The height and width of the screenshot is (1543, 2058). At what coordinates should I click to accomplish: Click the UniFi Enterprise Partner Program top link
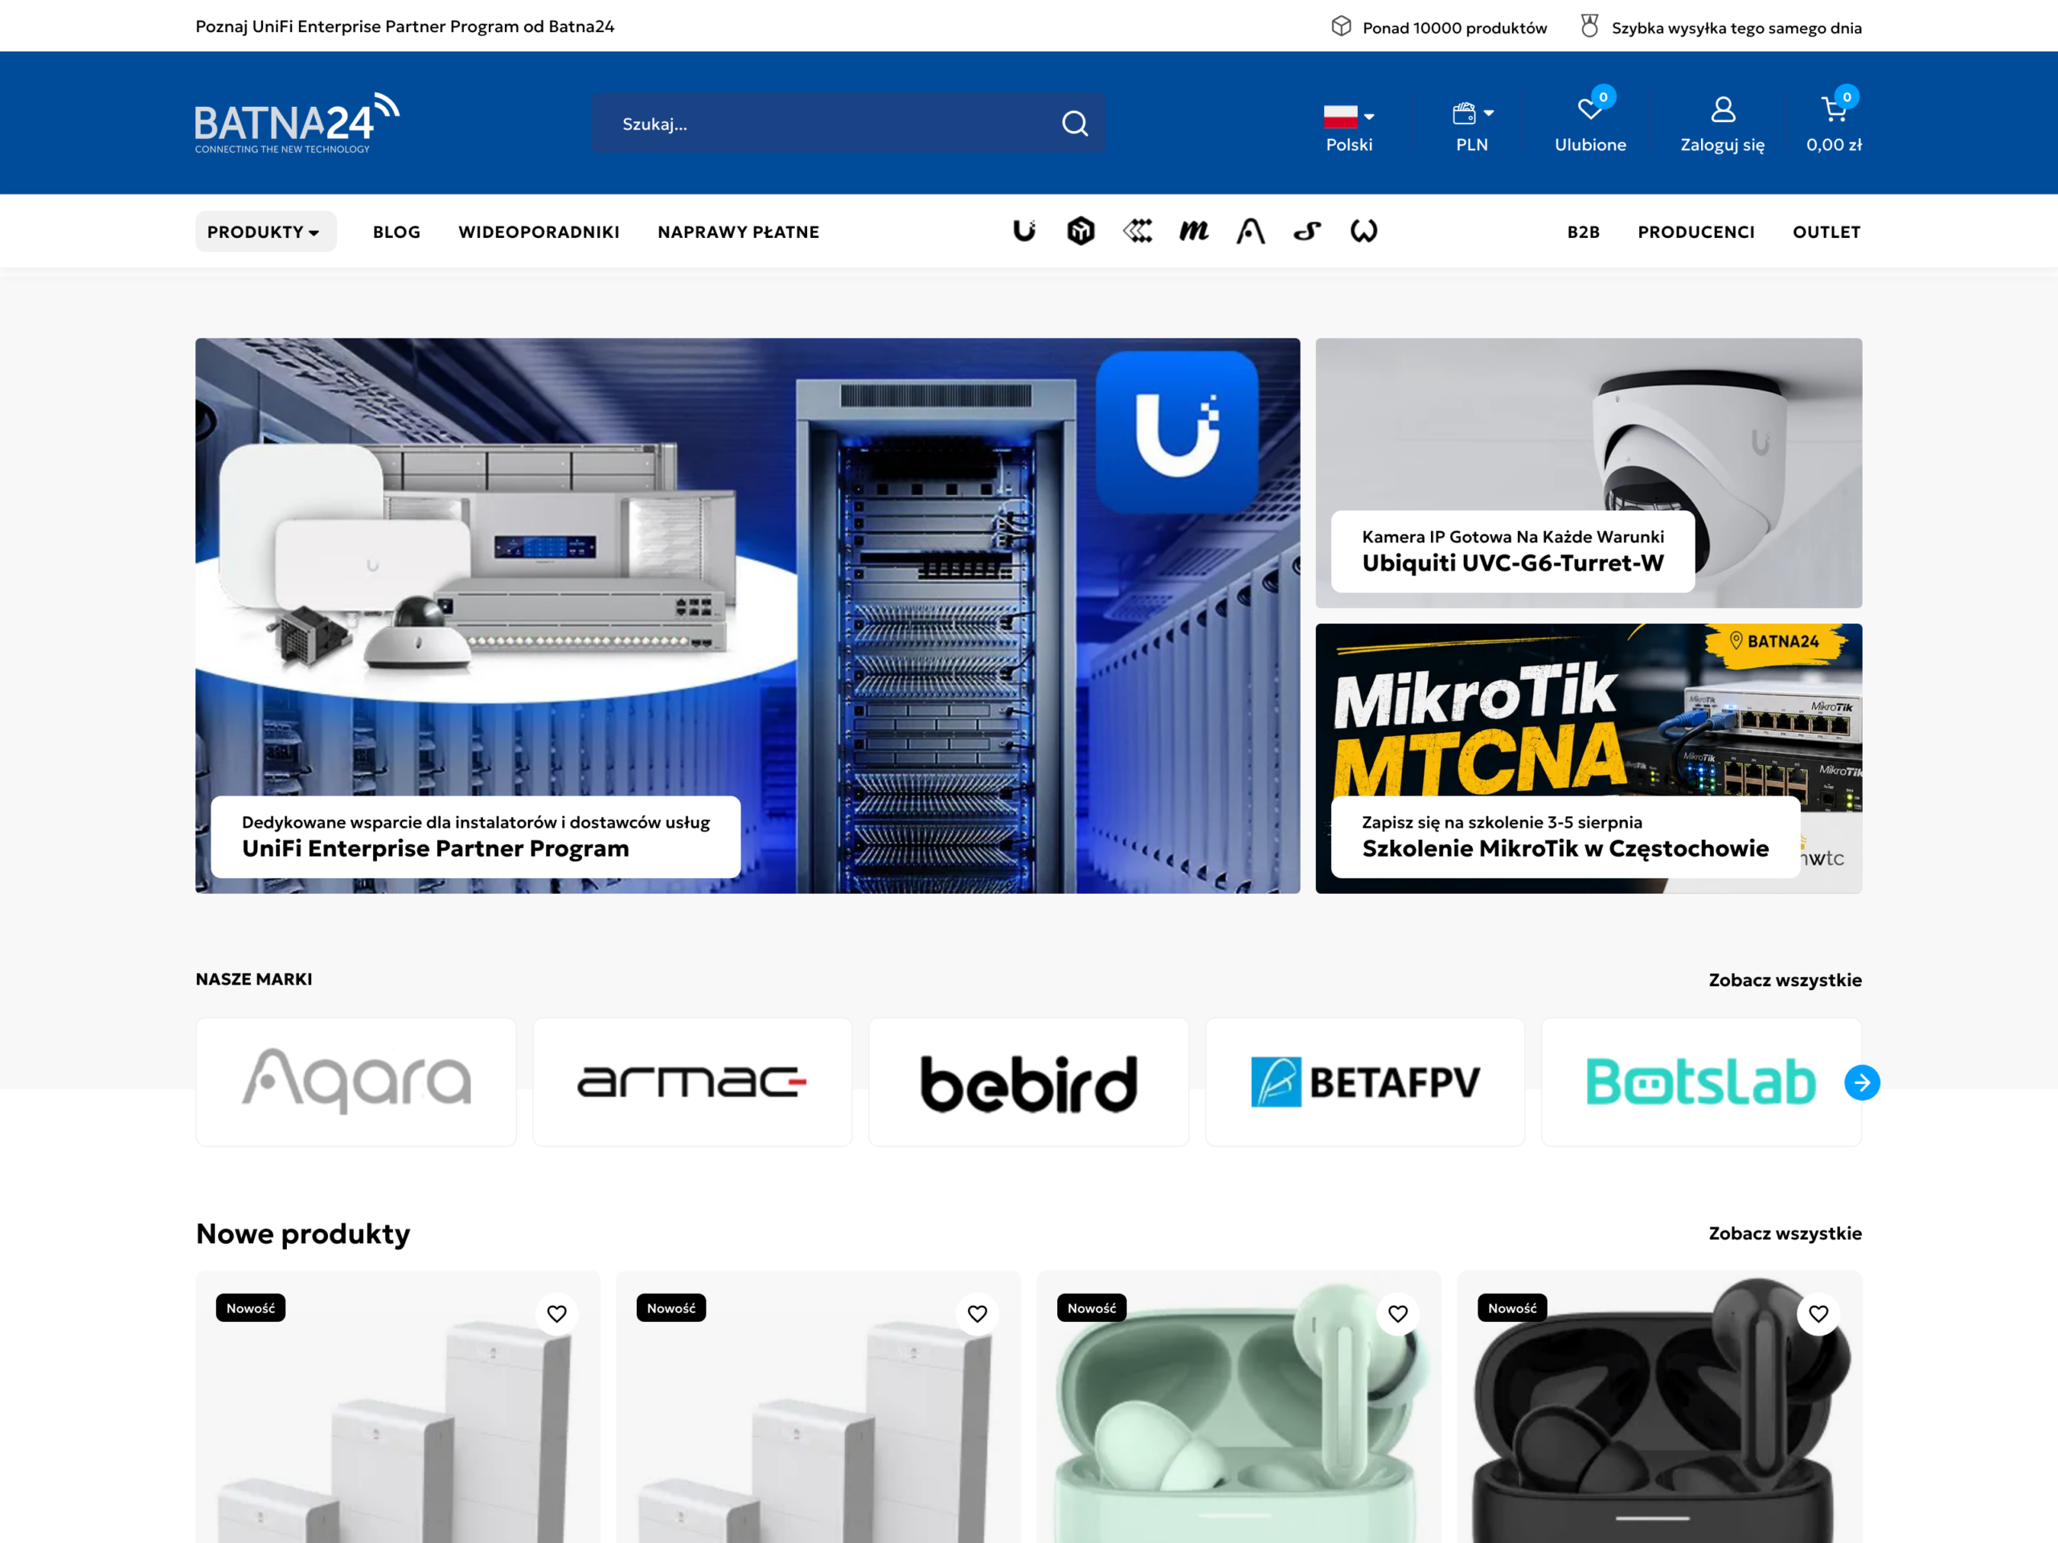tap(404, 26)
